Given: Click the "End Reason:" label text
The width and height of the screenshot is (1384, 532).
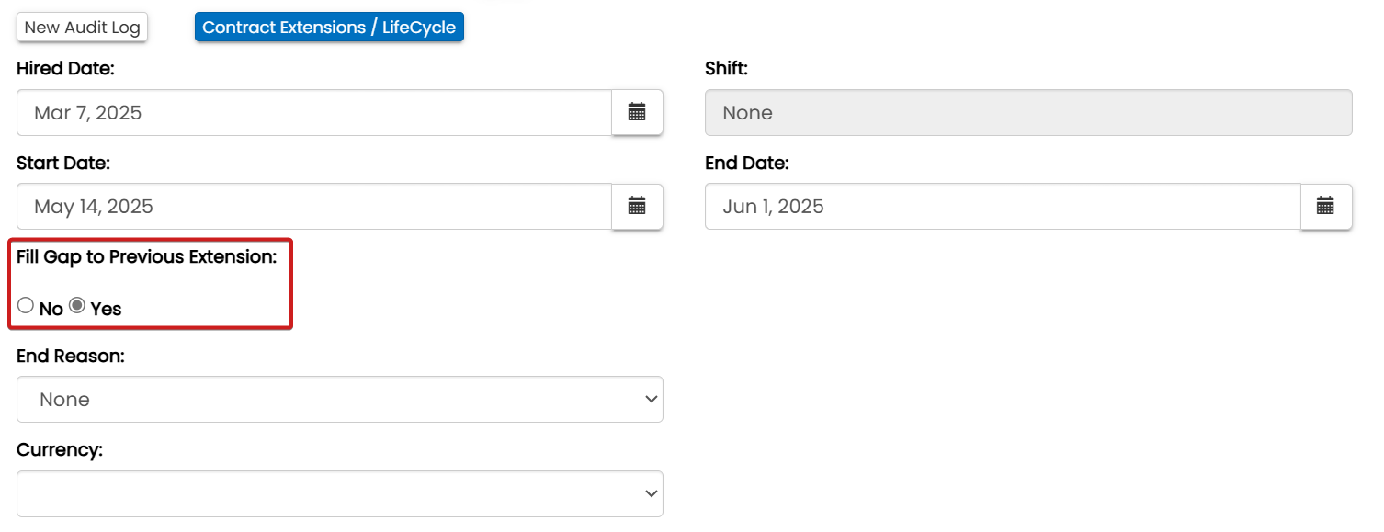Looking at the screenshot, I should pos(71,356).
